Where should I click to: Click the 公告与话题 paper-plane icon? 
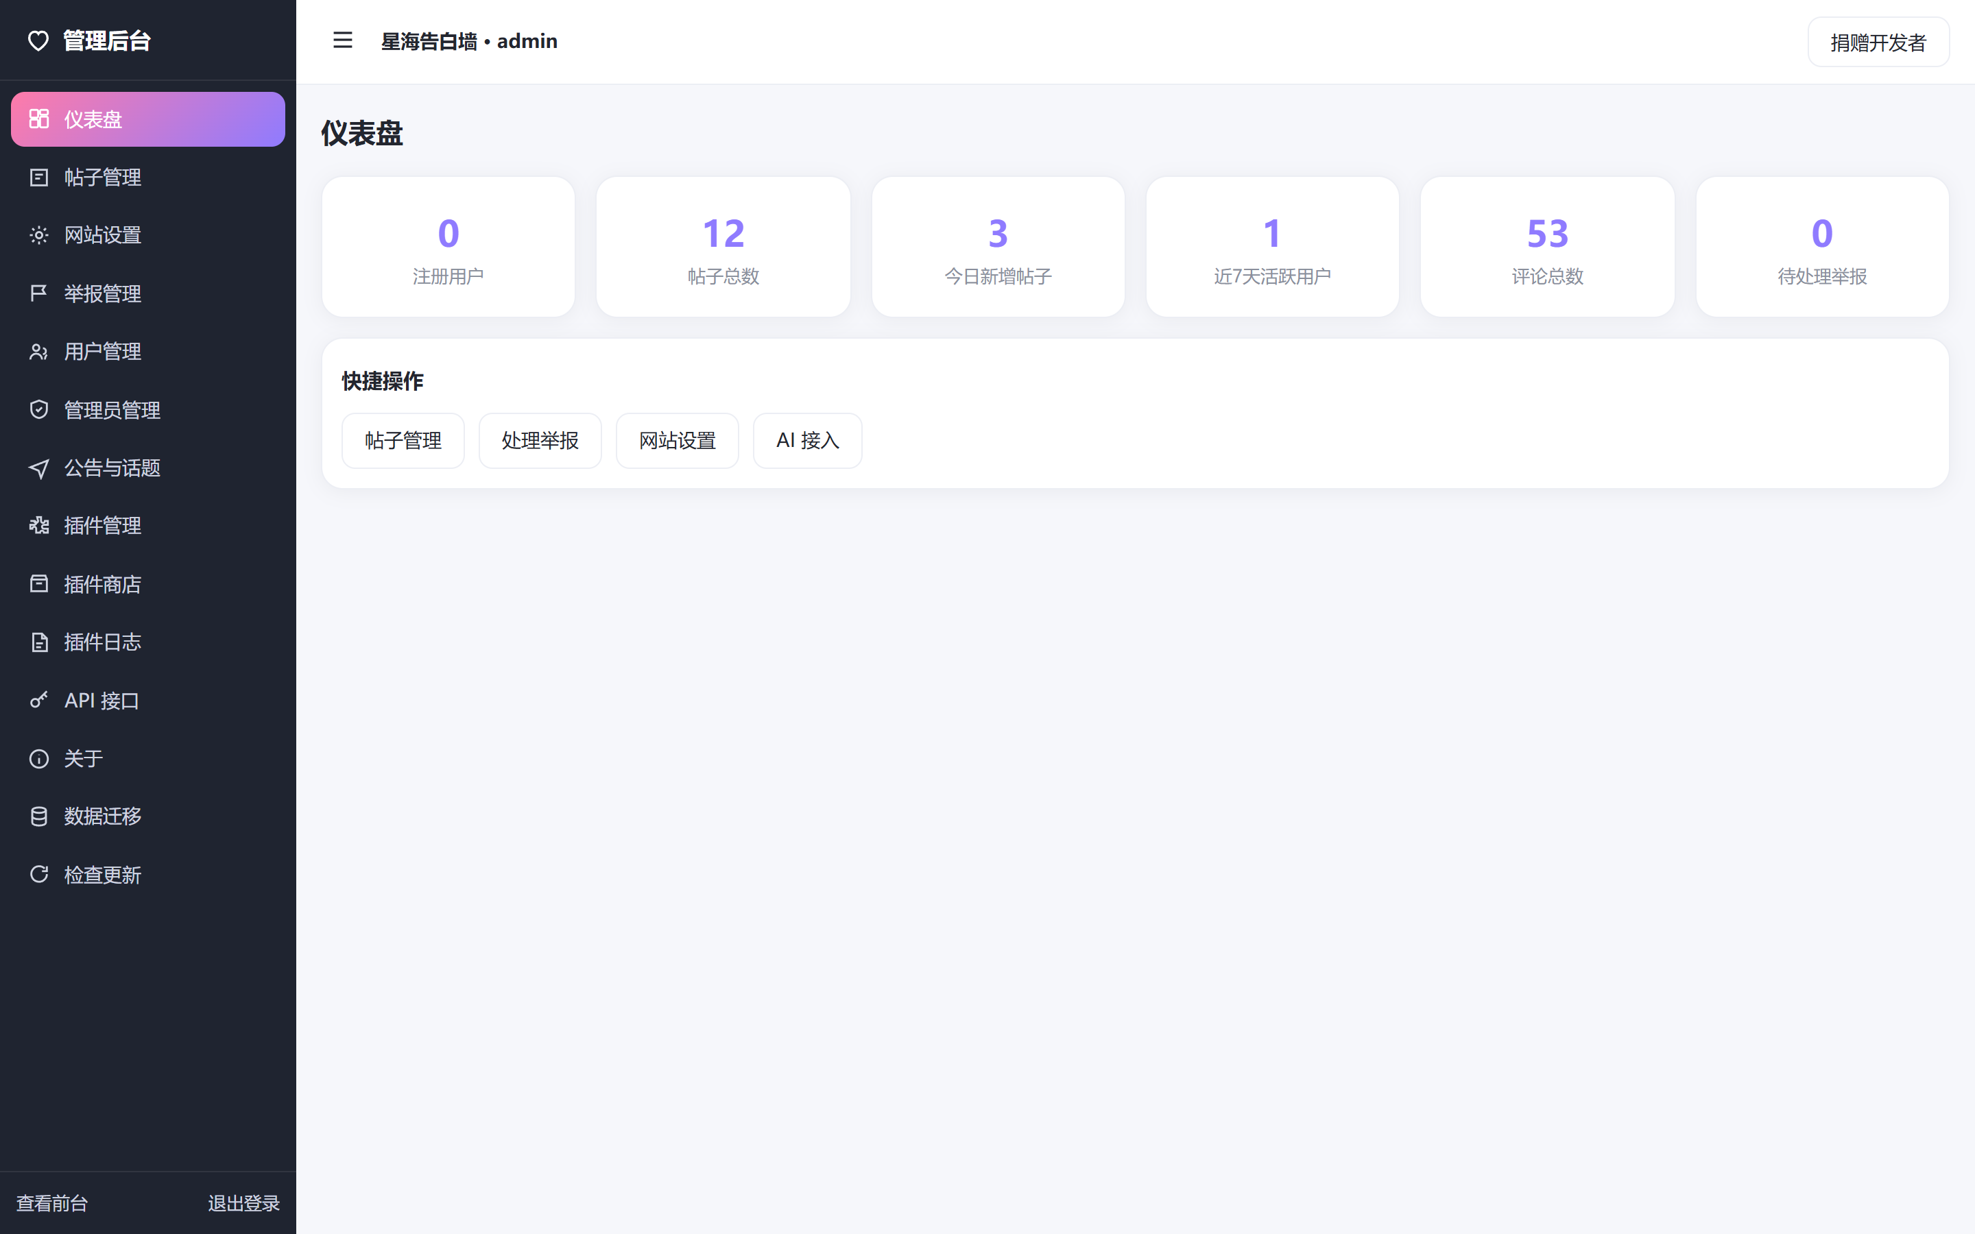pos(38,468)
